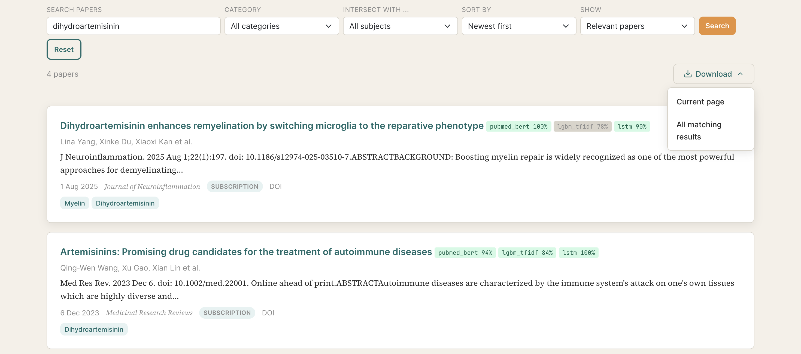The height and width of the screenshot is (354, 801).
Task: Click the date "1 Aug 2025"
Action: [79, 187]
